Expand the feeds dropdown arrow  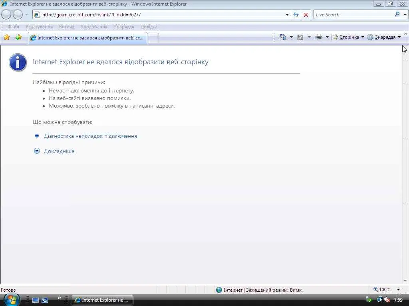(309, 37)
